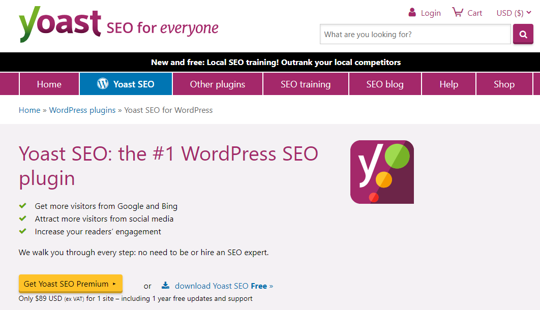Screen dimensions: 540x310
Task: Open the Cart link
Action: pos(474,13)
